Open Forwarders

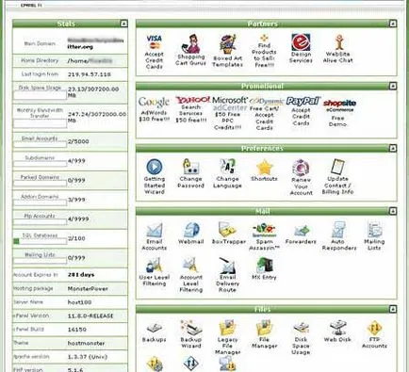301,231
